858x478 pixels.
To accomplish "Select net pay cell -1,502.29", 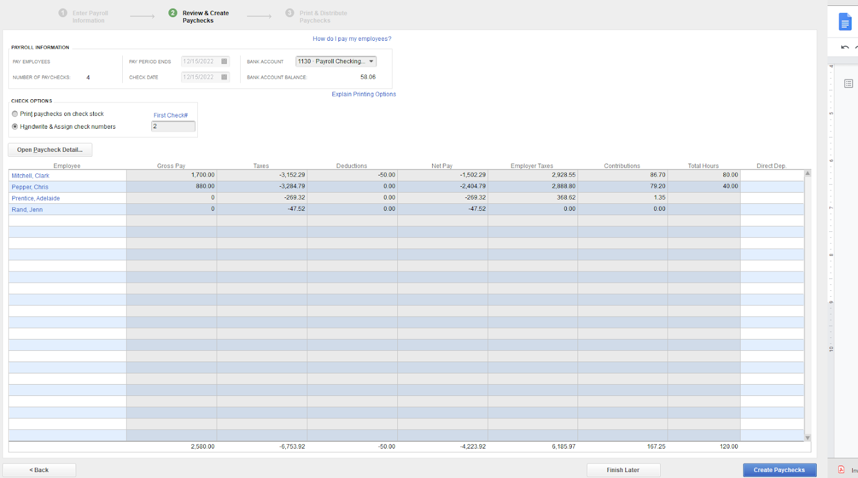I will pyautogui.click(x=442, y=175).
